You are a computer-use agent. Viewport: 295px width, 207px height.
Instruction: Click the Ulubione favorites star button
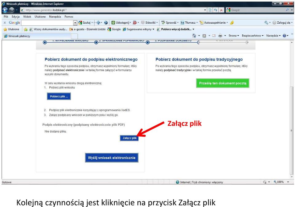11,29
